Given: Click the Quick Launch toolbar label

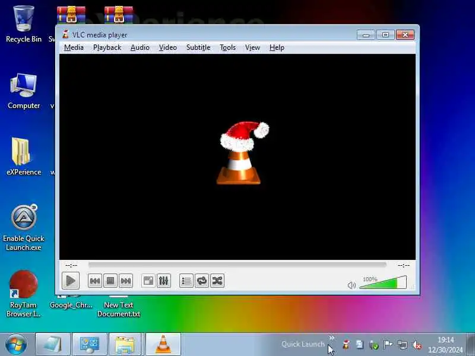Looking at the screenshot, I should coord(303,344).
